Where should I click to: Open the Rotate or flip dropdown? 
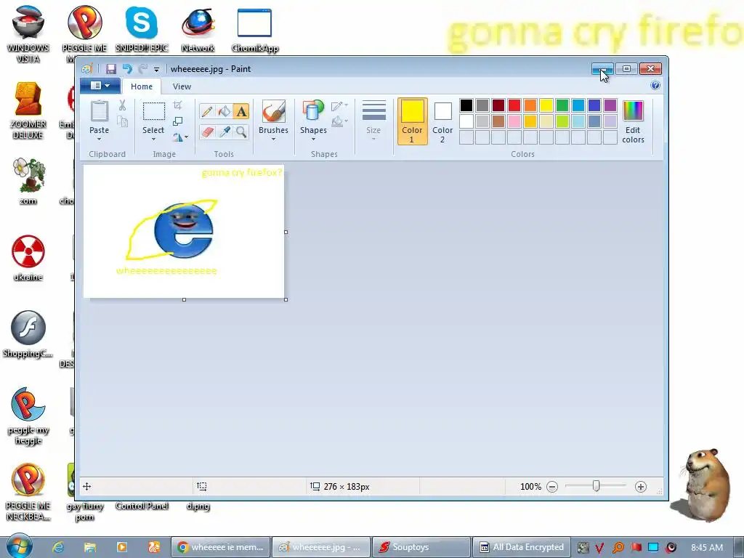[x=180, y=137]
